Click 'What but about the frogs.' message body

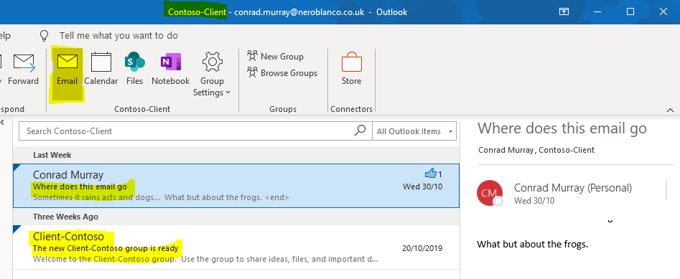(533, 244)
